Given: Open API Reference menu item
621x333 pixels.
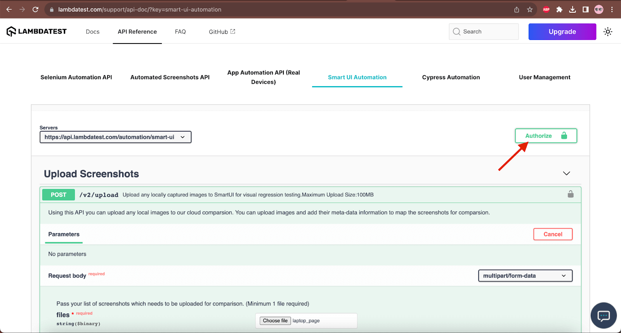Looking at the screenshot, I should [137, 32].
